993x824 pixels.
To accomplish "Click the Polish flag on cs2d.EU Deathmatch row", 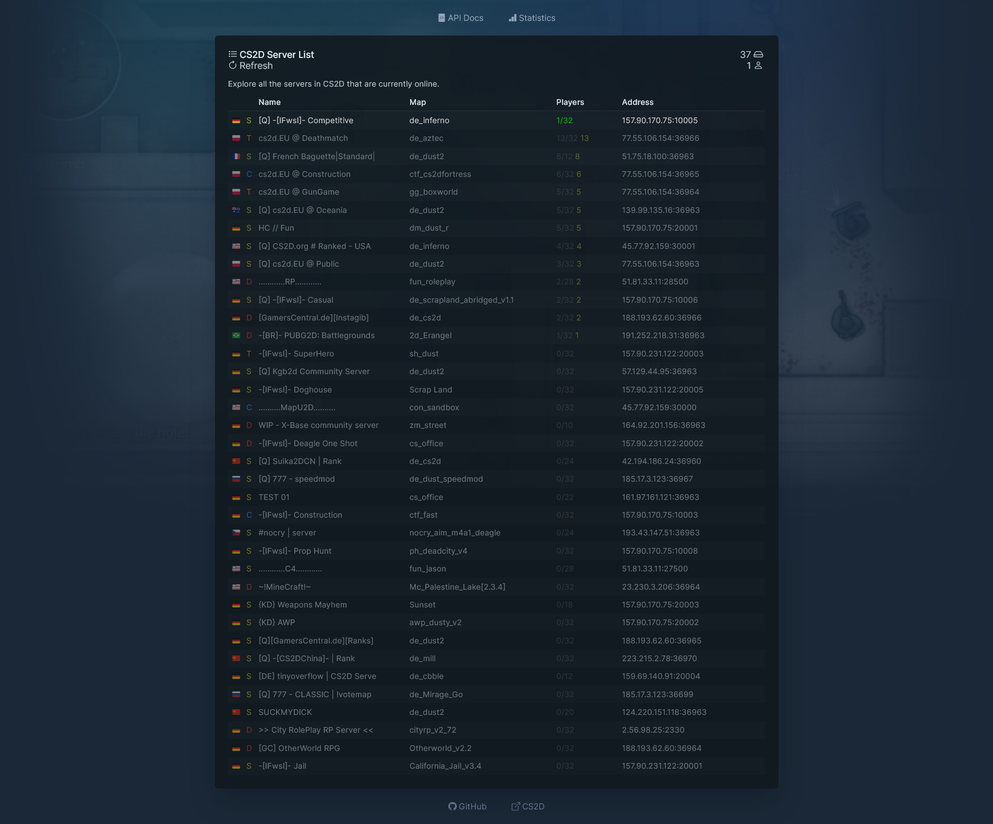I will pyautogui.click(x=236, y=138).
